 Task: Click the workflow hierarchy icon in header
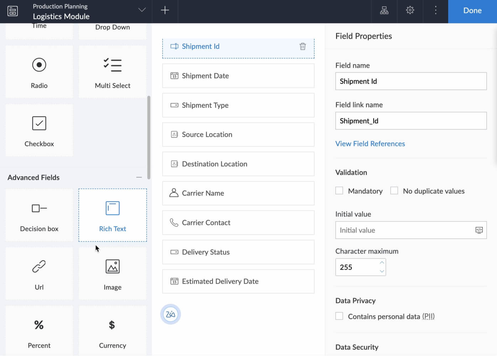point(384,10)
